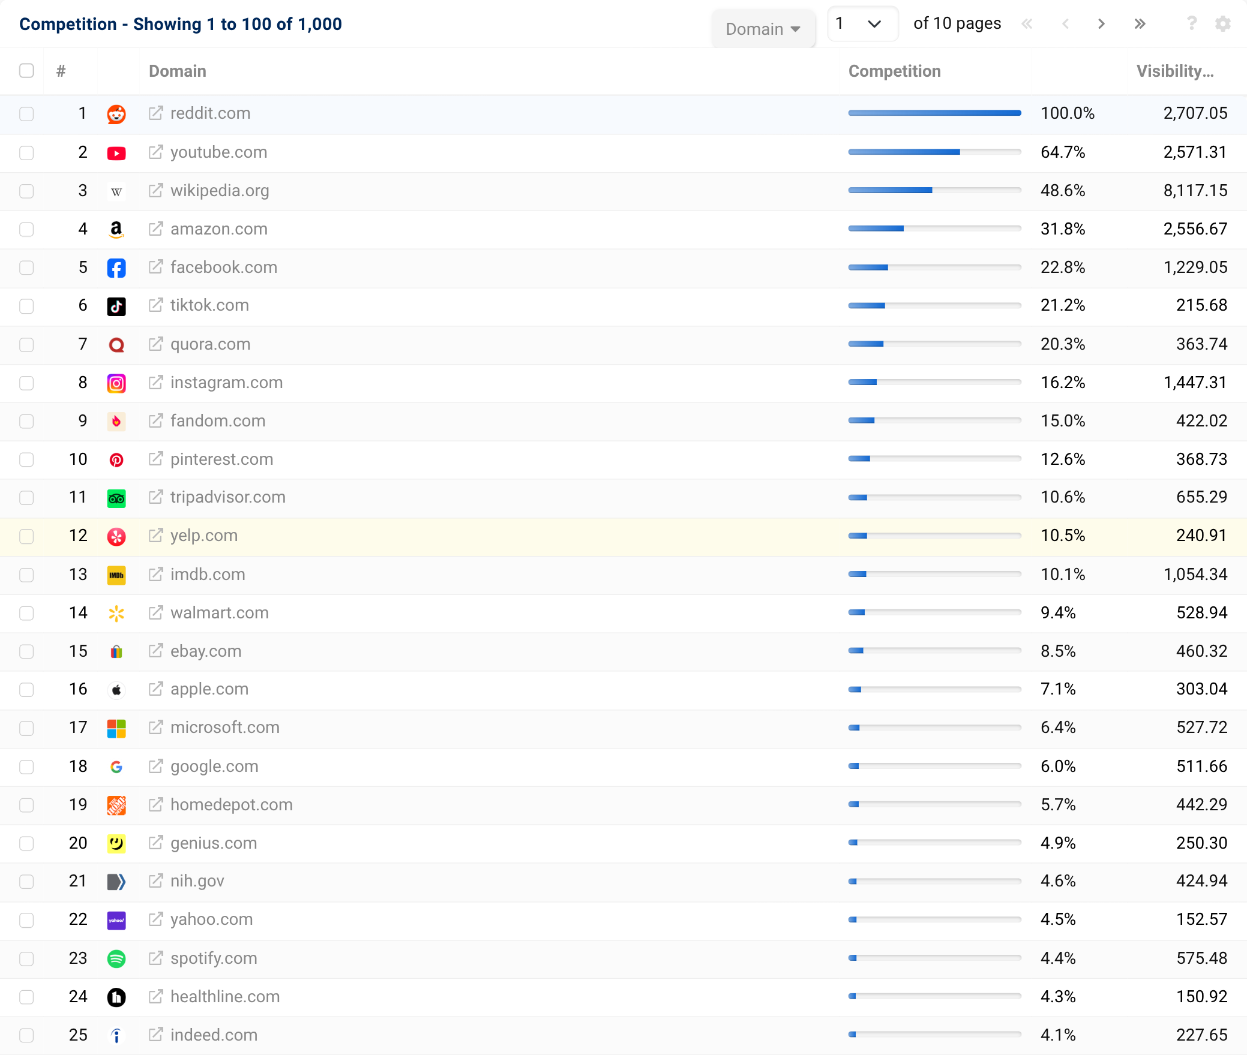The width and height of the screenshot is (1247, 1055).
Task: Open the healthline.com domain link
Action: tap(225, 996)
